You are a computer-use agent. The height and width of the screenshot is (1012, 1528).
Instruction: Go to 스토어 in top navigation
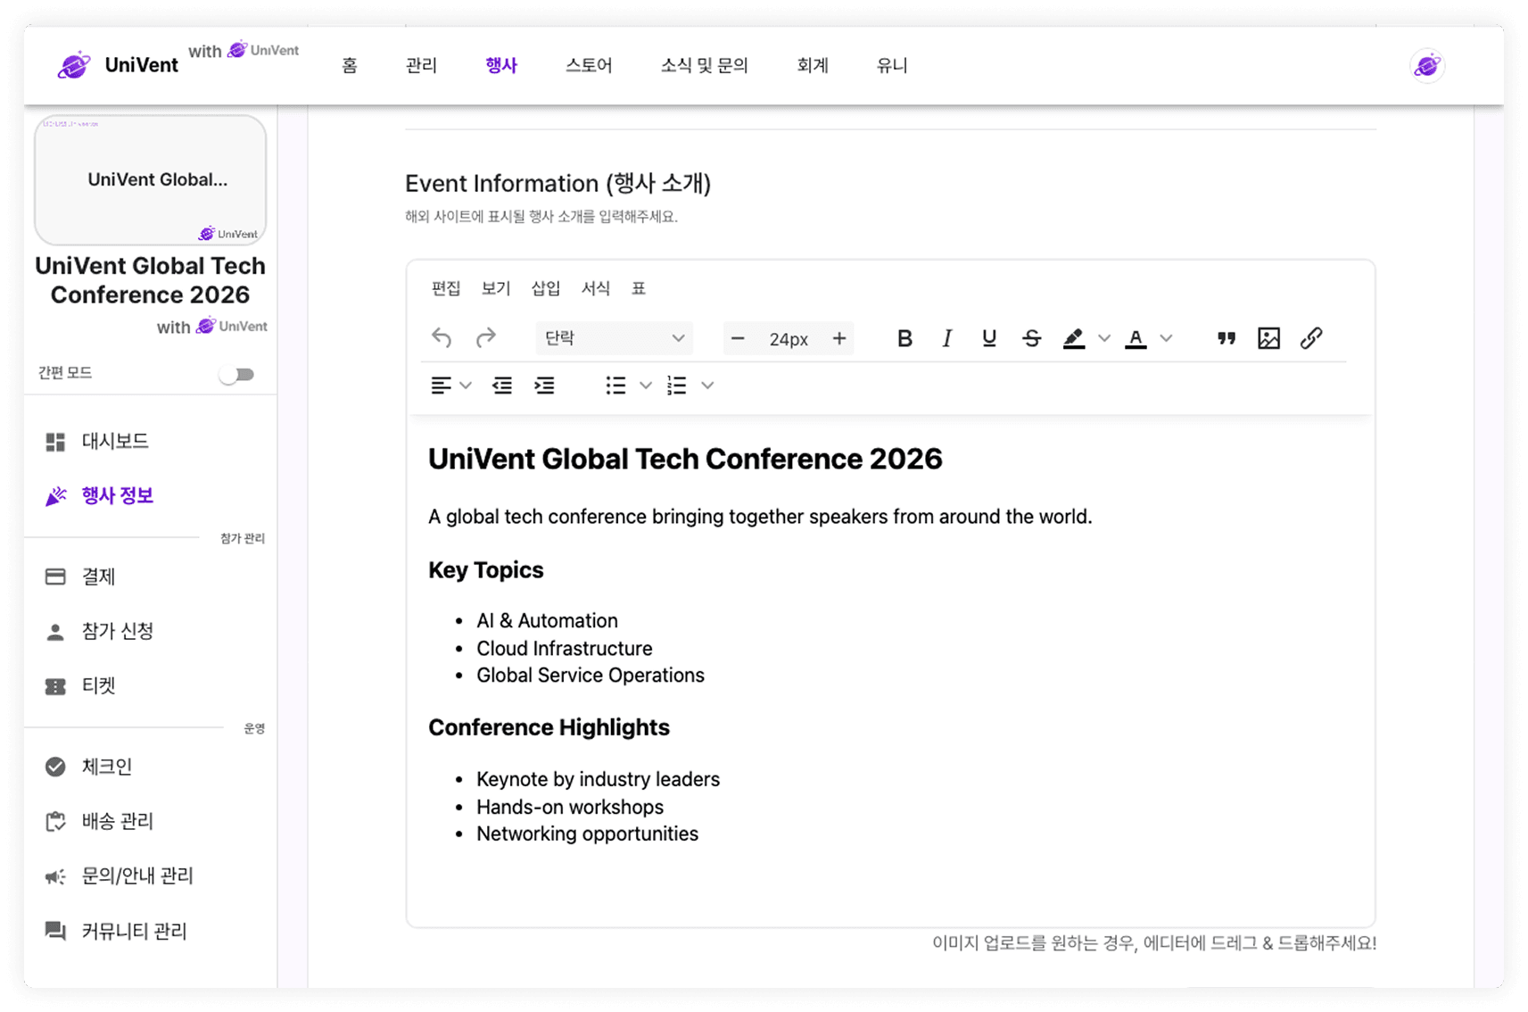click(x=589, y=65)
